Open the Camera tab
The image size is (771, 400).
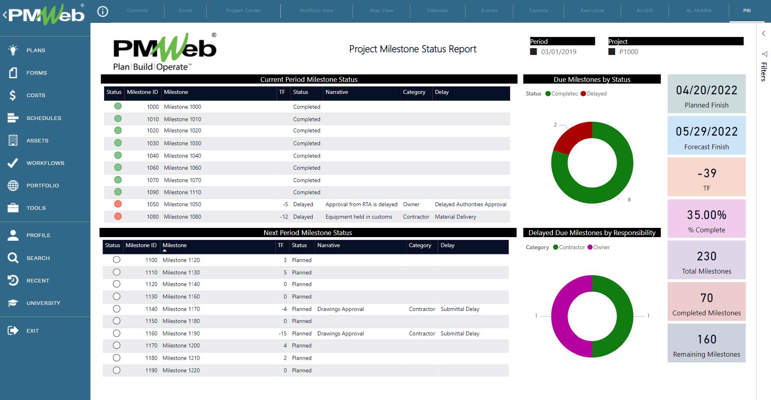(538, 10)
